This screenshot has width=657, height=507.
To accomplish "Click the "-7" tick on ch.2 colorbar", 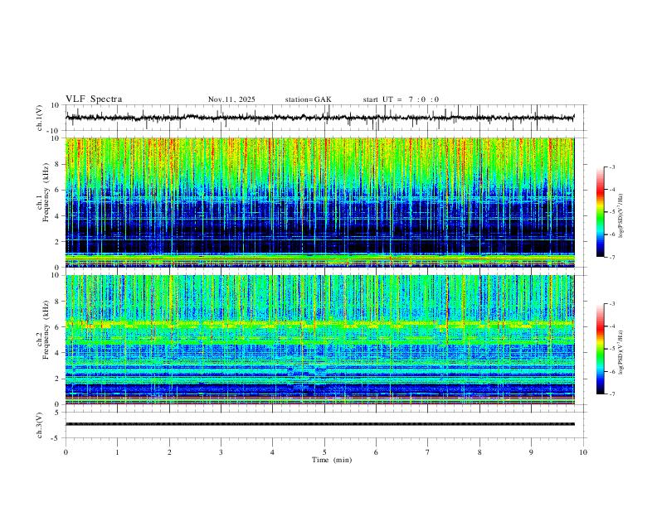I will (612, 394).
